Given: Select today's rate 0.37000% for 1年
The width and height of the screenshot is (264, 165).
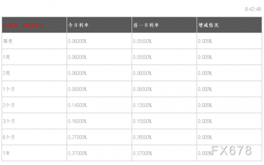Looking at the screenshot, I should (x=78, y=153).
